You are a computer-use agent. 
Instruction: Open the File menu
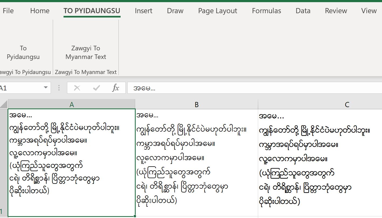click(x=8, y=11)
